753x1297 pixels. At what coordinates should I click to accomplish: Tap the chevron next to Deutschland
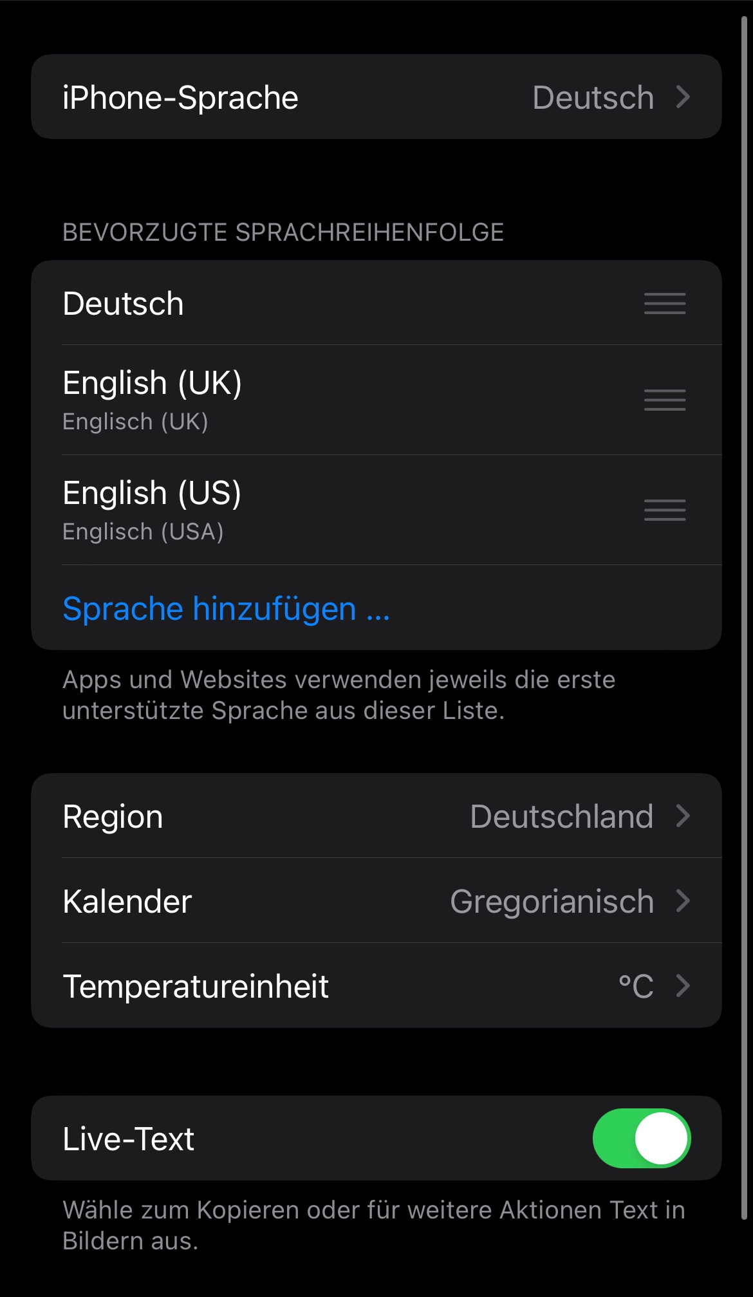pos(683,816)
